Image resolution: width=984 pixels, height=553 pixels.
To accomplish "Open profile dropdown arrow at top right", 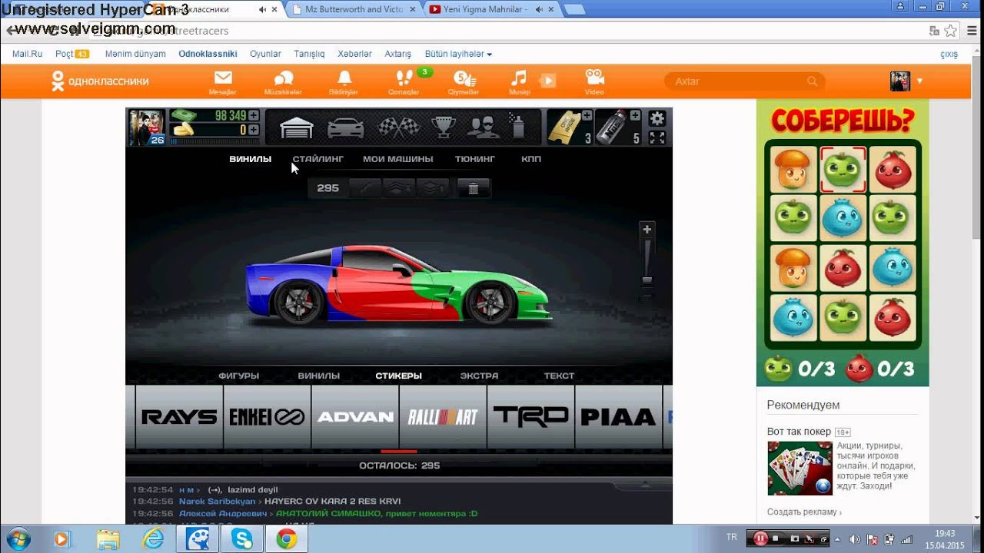I will point(919,81).
